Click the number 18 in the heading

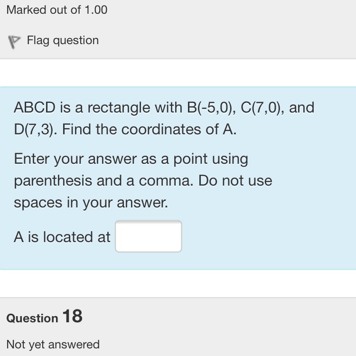tap(72, 316)
